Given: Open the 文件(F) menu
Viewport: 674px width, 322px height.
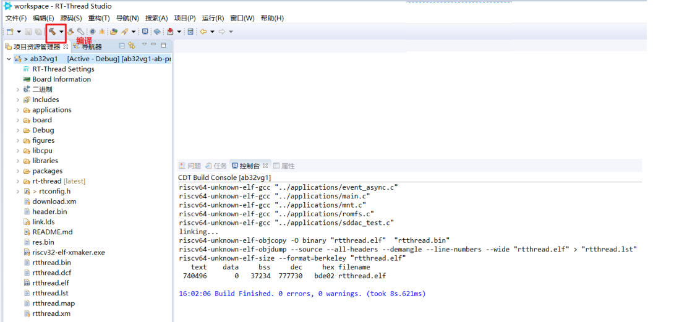Looking at the screenshot, I should 16,18.
